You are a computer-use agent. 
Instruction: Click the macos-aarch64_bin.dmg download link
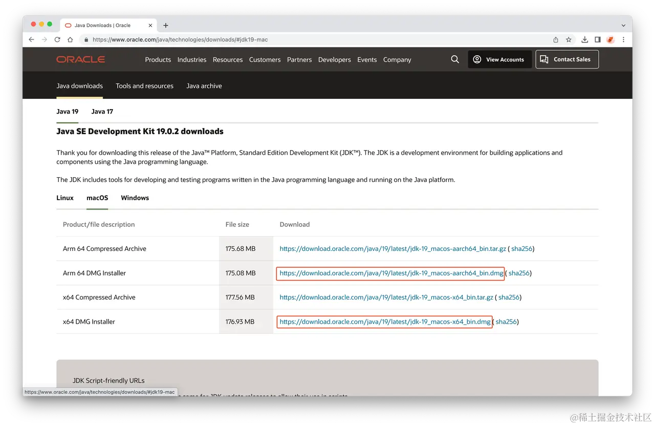click(391, 273)
